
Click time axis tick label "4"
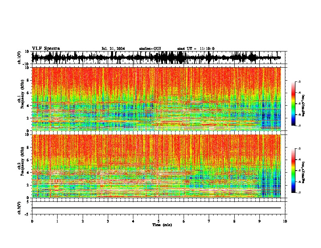(133, 221)
